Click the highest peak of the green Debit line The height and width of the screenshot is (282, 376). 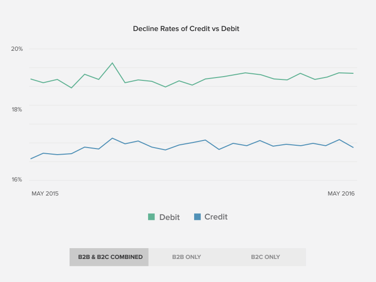(112, 62)
